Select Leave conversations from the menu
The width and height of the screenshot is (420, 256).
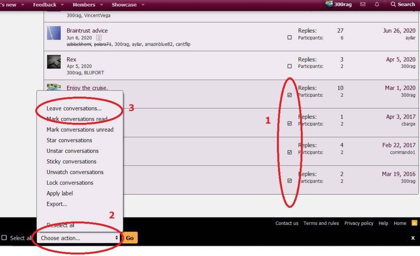click(x=74, y=109)
